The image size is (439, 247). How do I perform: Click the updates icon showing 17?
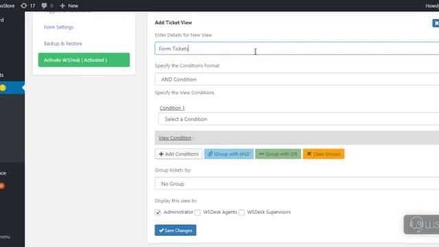28,5
